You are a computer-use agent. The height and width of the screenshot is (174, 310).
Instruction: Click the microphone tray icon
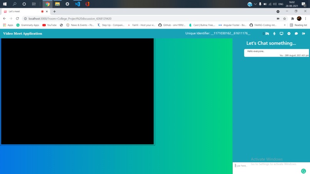[x=260, y=4]
